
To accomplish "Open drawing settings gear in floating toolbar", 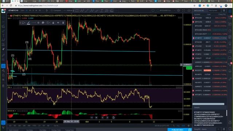I will 38,23.
